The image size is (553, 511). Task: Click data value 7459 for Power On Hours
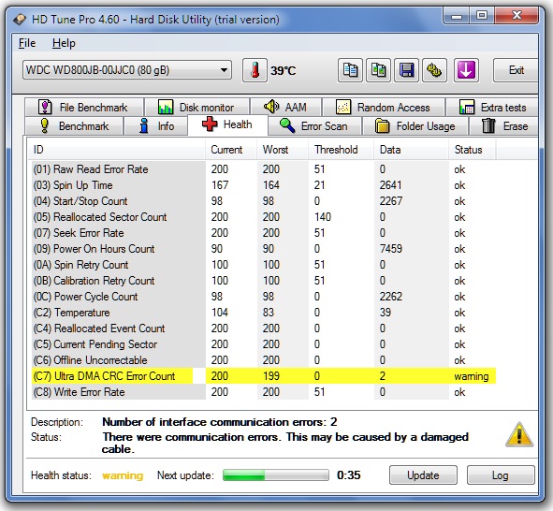point(391,249)
